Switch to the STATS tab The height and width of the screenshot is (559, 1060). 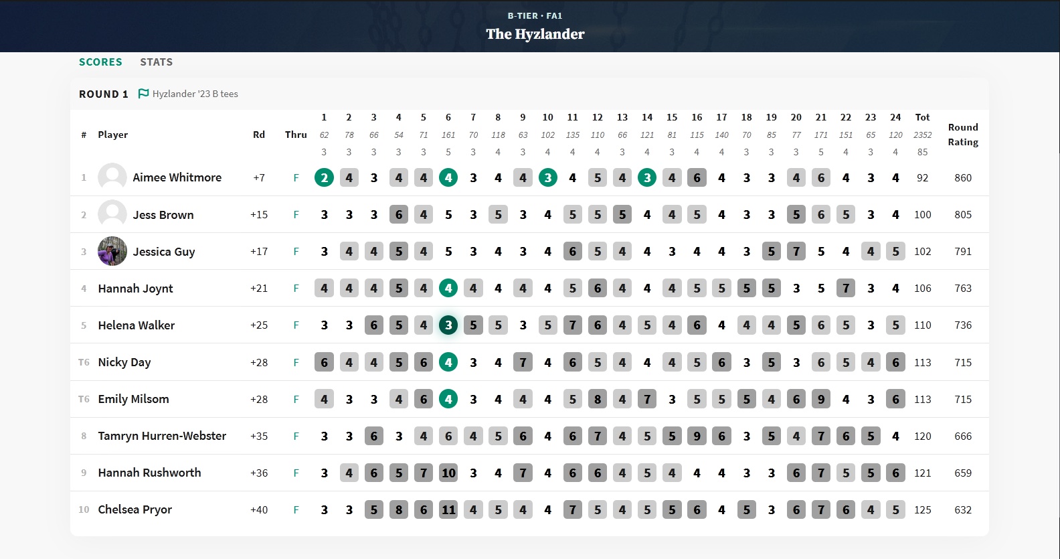[x=156, y=62]
